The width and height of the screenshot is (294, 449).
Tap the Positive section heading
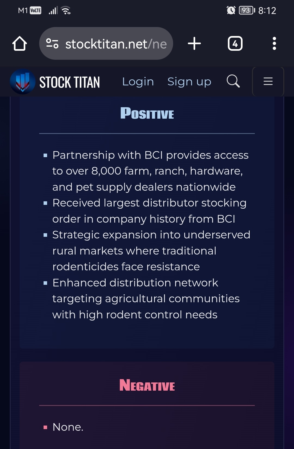[x=147, y=113]
